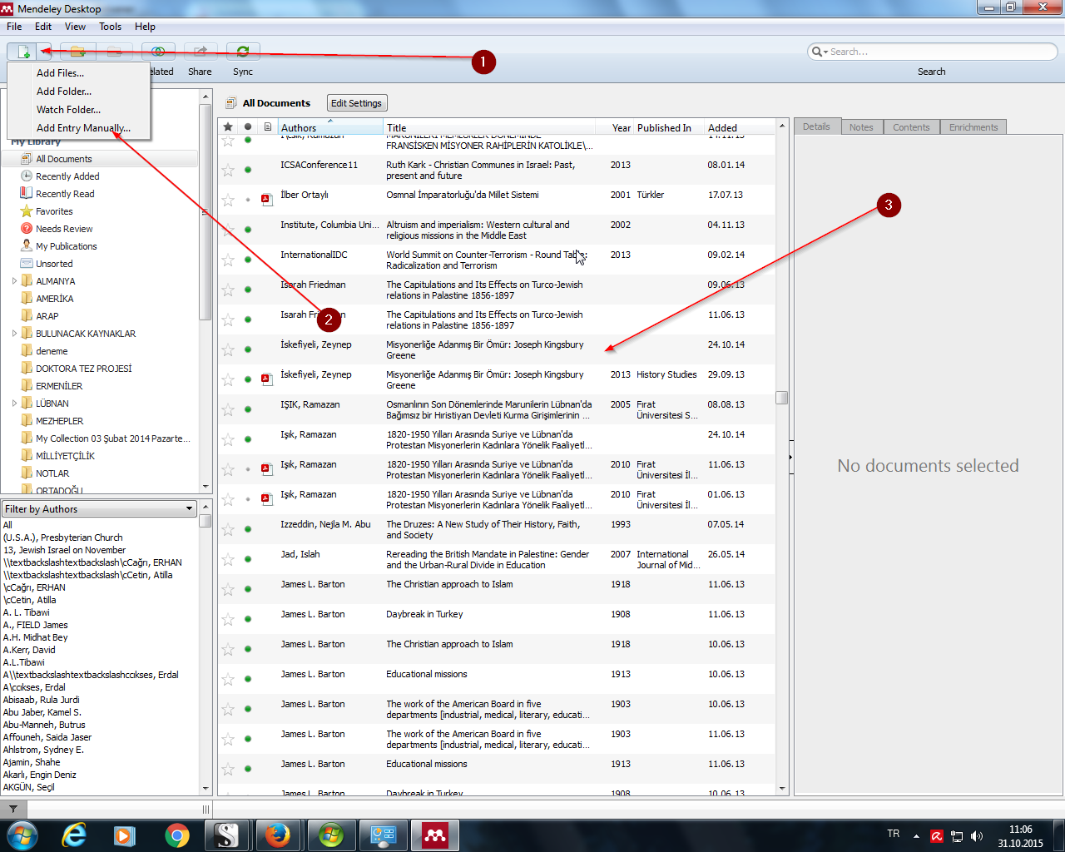Viewport: 1065px width, 852px height.
Task: Launch Google Chrome from the taskbar
Action: pos(176,835)
